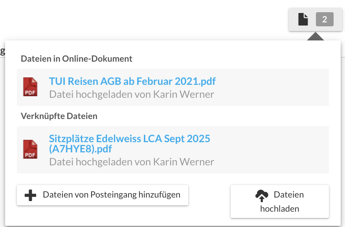
Task: Click the file count badge showing 2
Action: (325, 19)
